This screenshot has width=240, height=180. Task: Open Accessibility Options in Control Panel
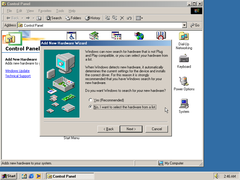71,35
